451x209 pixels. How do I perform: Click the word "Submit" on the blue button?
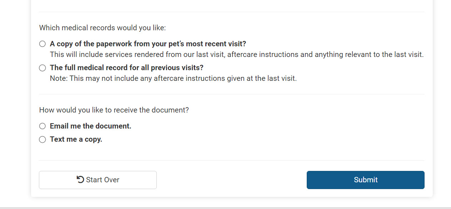[x=366, y=180]
